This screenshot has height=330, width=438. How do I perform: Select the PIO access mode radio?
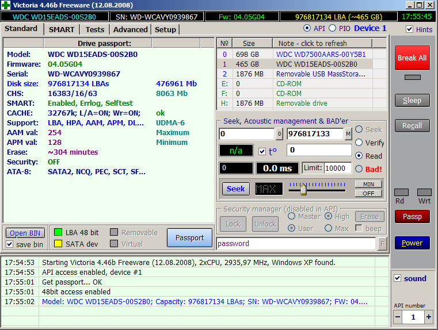pyautogui.click(x=333, y=28)
